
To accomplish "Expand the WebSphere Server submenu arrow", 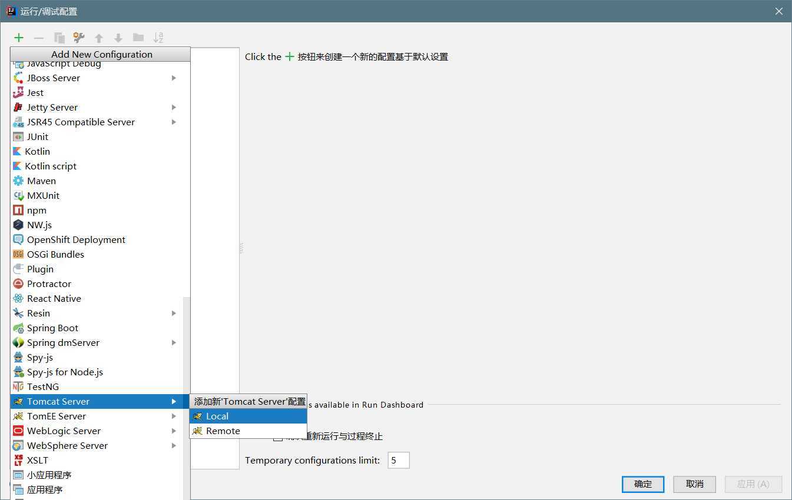I will [174, 445].
